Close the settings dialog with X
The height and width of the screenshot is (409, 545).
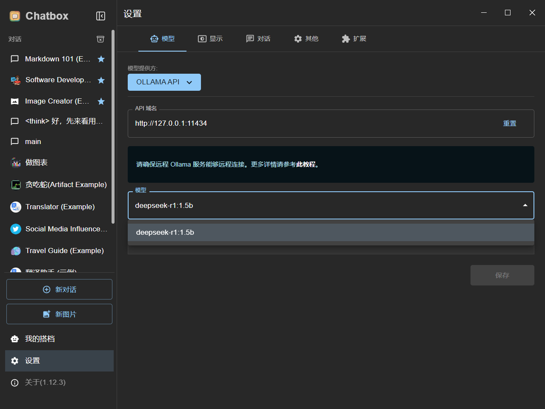point(532,13)
